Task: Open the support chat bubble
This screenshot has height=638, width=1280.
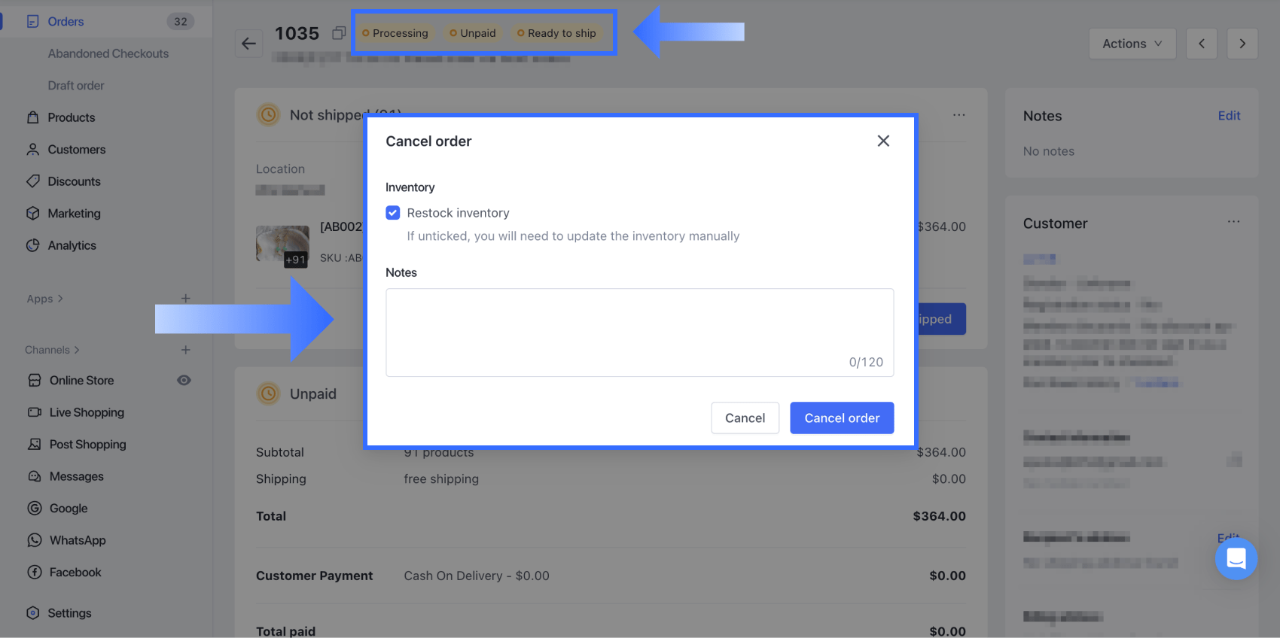Action: click(1236, 559)
